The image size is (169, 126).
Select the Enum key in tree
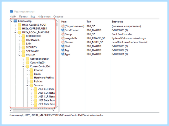coord(37,74)
